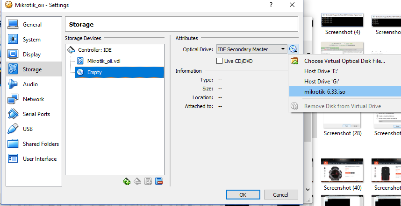
Task: Select mikrotik-6.33.iso from the menu
Action: point(344,91)
